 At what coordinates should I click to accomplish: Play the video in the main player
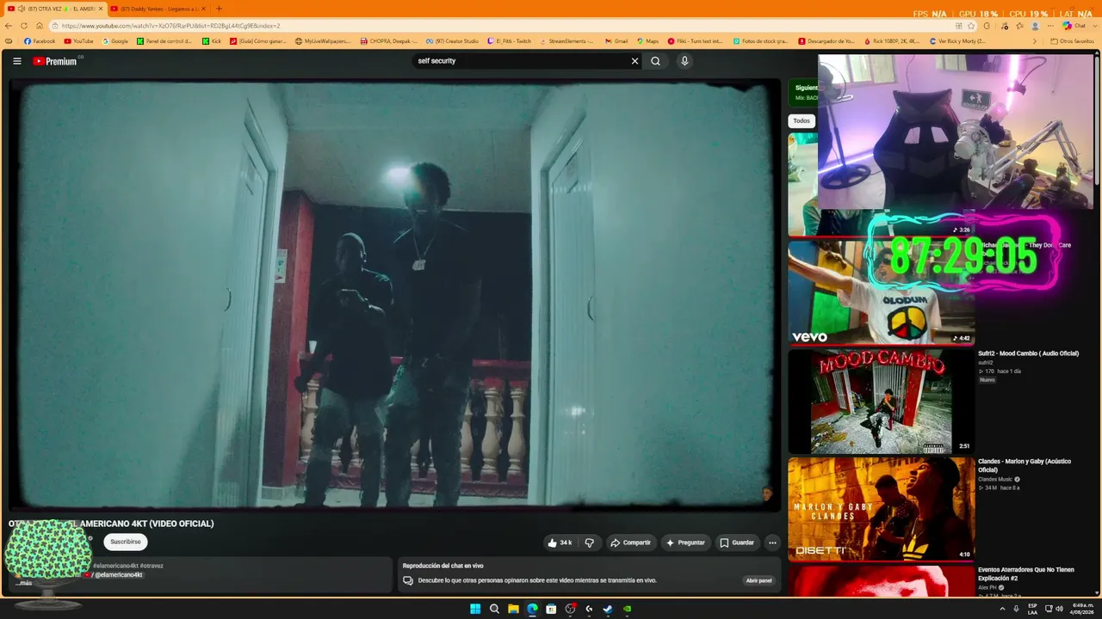click(x=394, y=295)
